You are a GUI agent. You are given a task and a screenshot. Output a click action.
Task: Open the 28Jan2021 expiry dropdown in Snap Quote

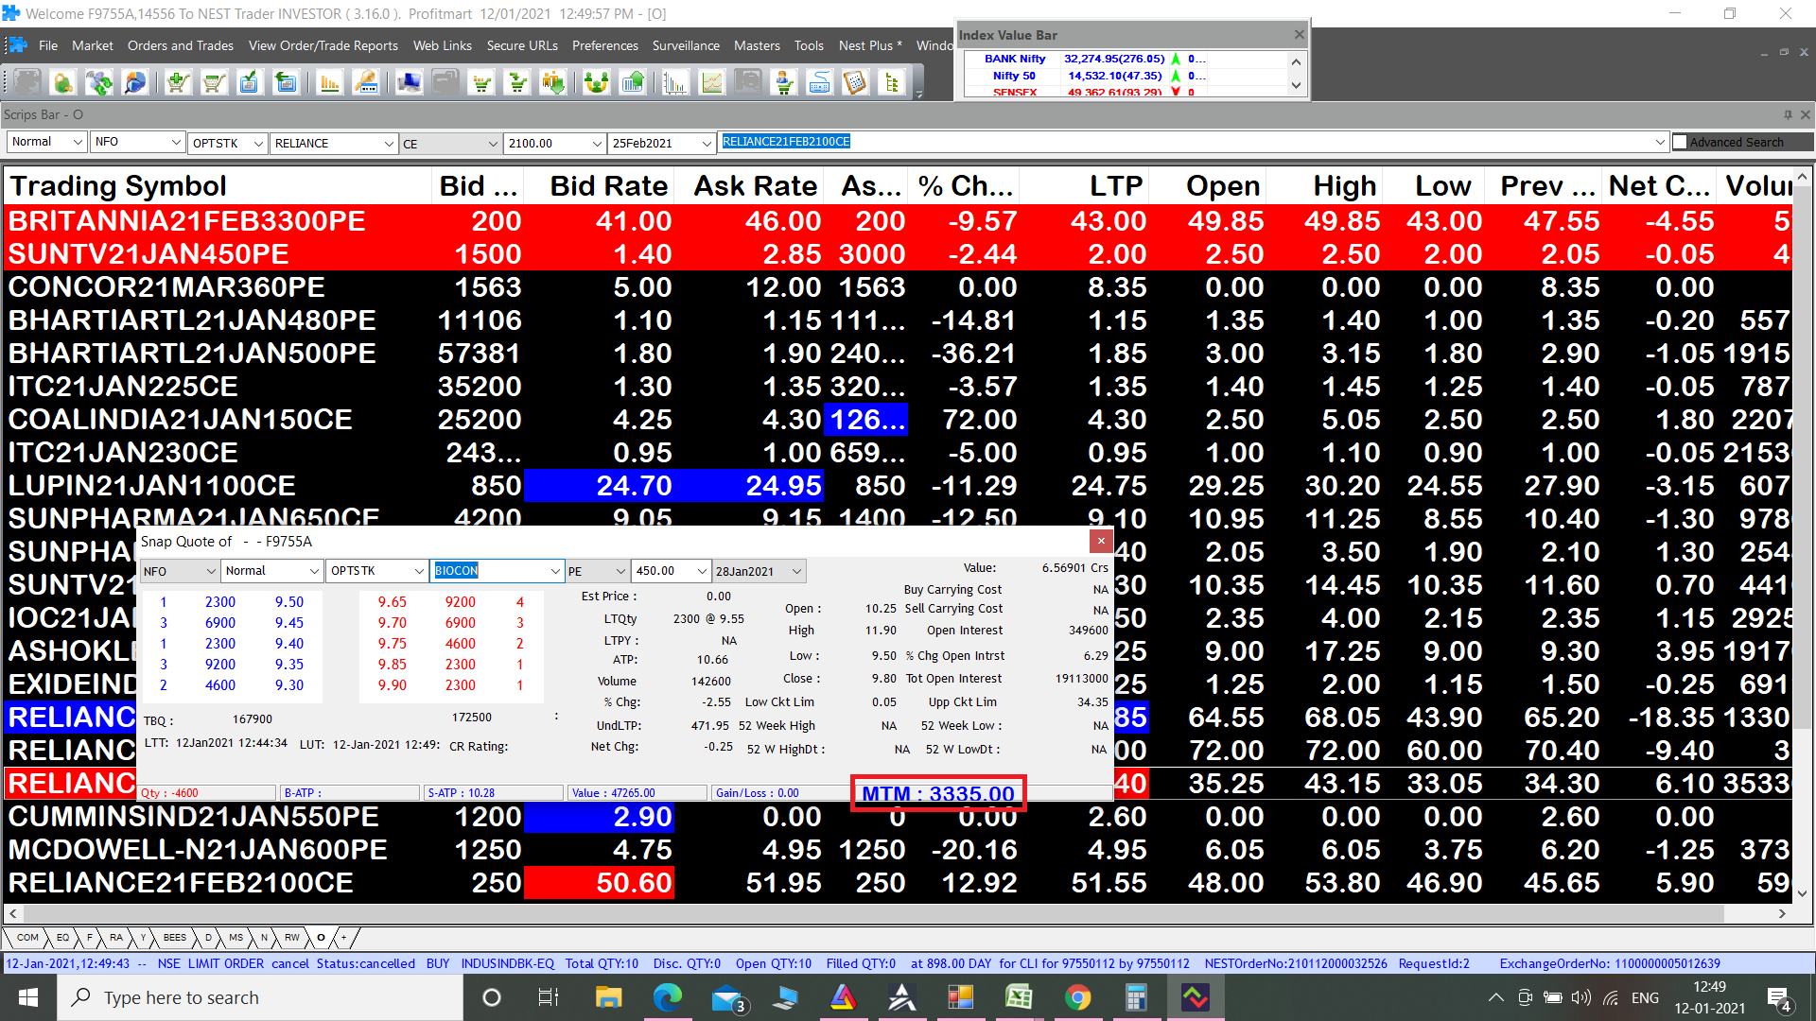[796, 571]
